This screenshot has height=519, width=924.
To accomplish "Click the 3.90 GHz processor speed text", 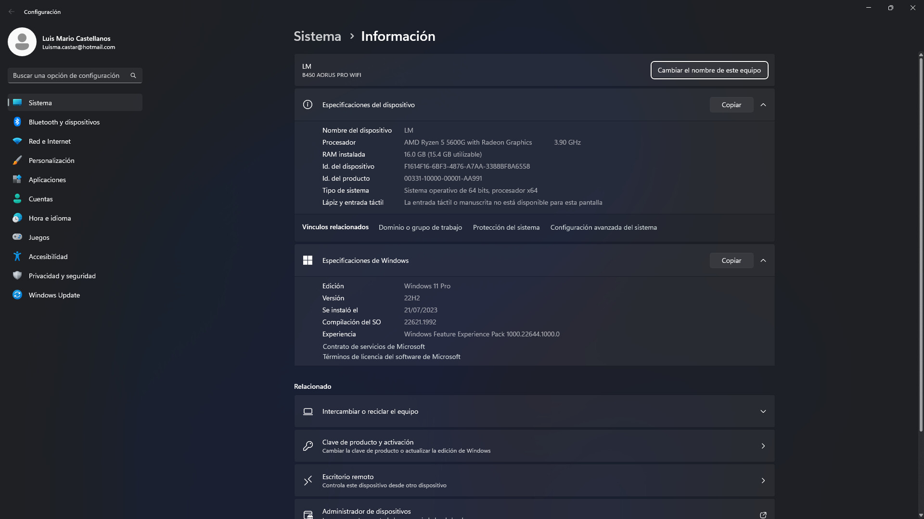I will pyautogui.click(x=567, y=142).
